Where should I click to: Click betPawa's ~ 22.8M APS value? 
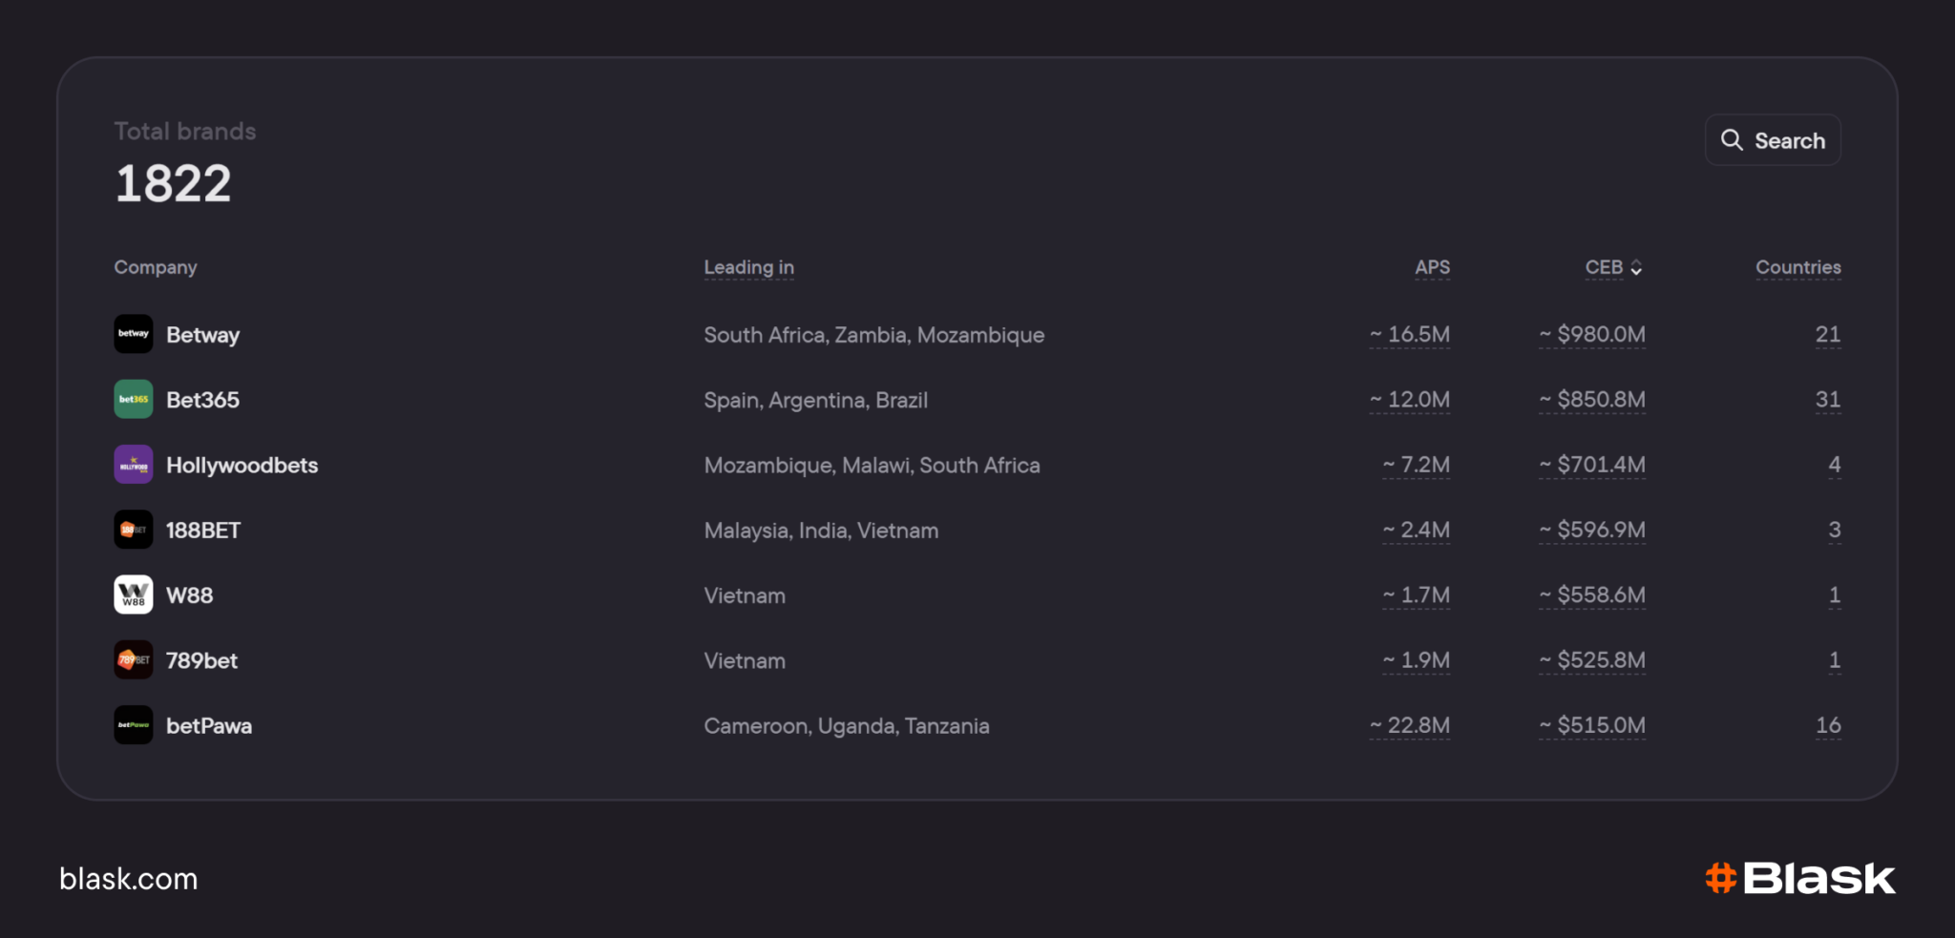point(1410,726)
